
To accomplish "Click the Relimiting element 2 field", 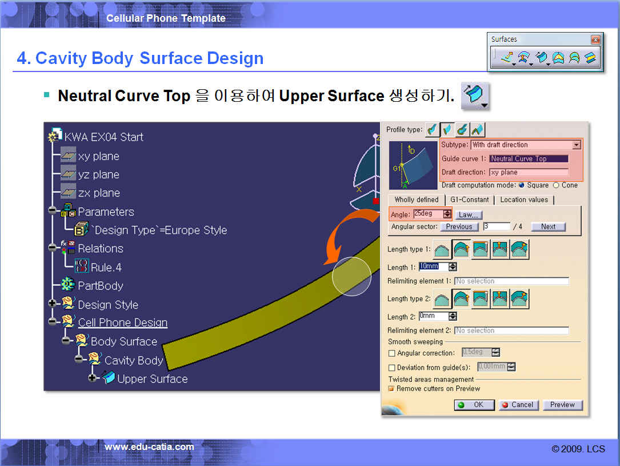I will [511, 330].
